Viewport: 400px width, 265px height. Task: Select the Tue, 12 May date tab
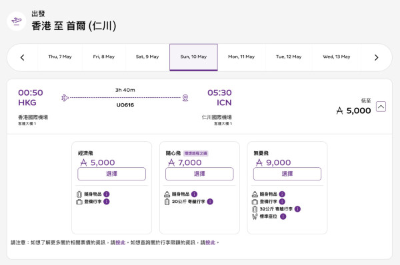click(x=289, y=57)
